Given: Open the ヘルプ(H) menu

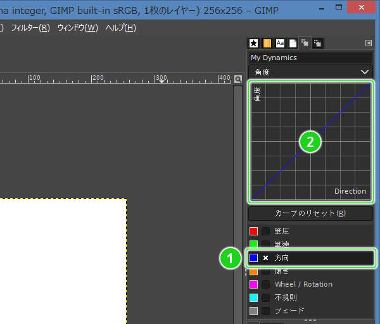Looking at the screenshot, I should (x=120, y=28).
